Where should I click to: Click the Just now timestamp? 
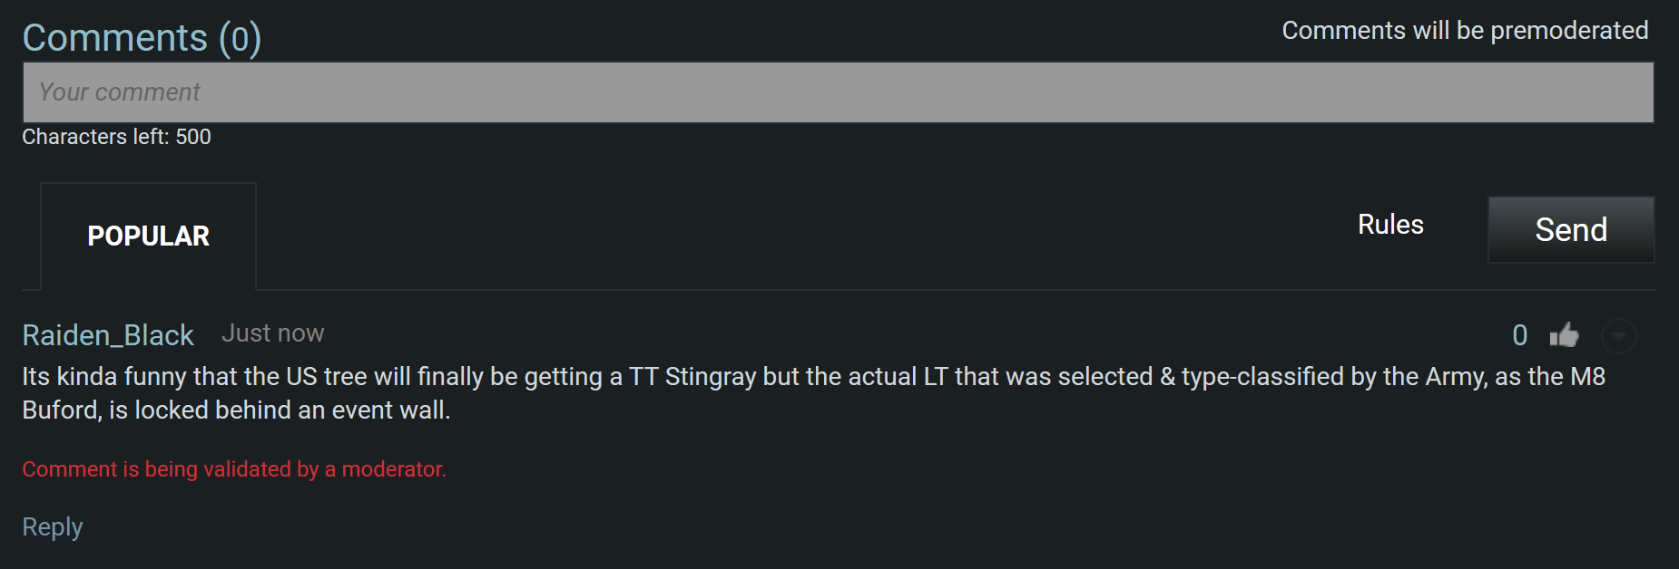click(x=272, y=333)
